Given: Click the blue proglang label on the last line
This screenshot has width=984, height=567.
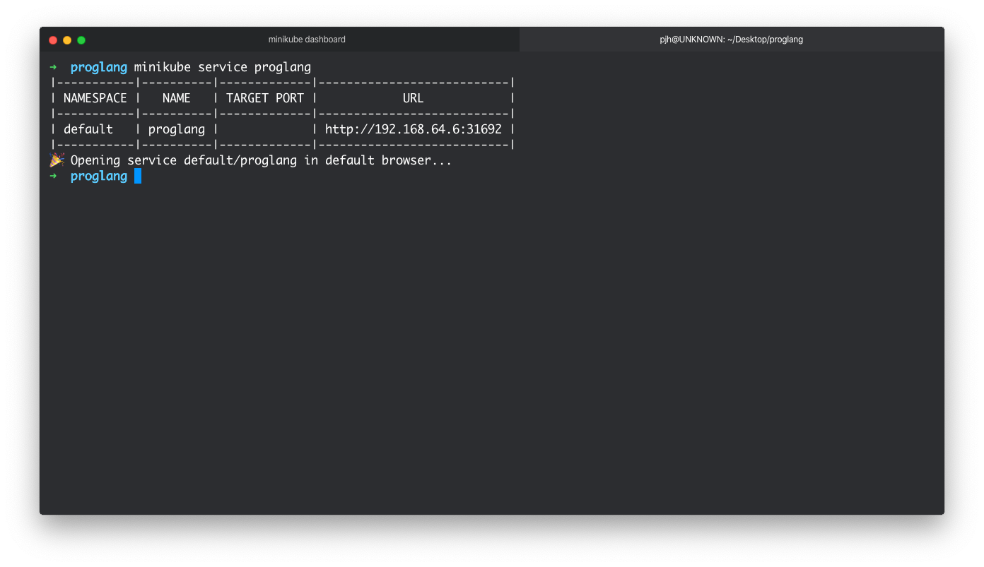Looking at the screenshot, I should pyautogui.click(x=98, y=176).
